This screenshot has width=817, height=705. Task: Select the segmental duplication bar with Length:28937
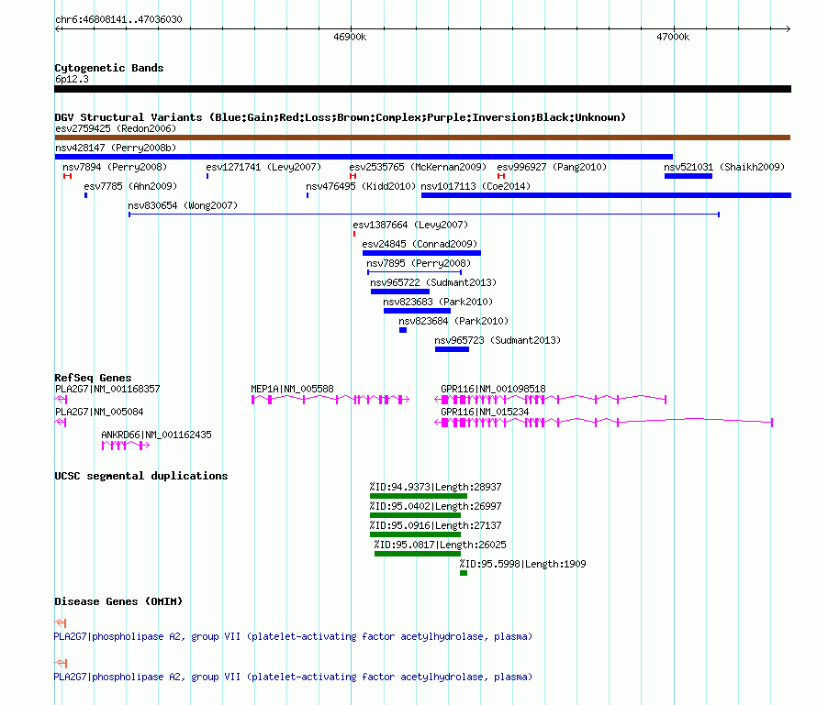(x=419, y=496)
